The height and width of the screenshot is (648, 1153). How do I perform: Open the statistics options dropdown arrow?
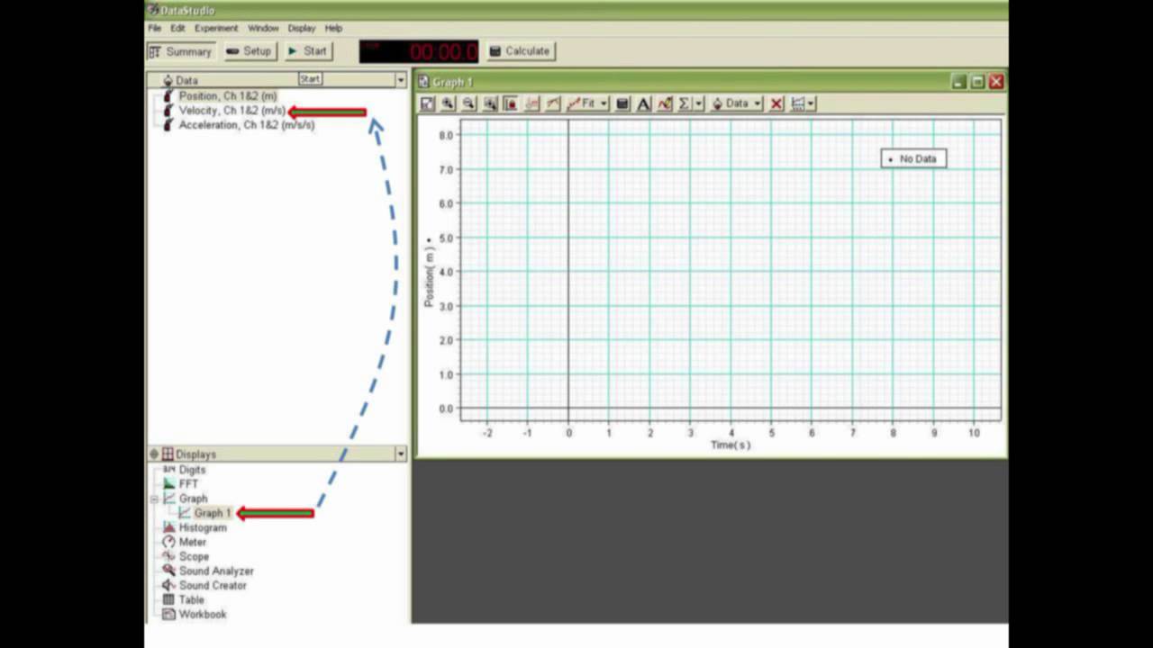click(x=698, y=103)
